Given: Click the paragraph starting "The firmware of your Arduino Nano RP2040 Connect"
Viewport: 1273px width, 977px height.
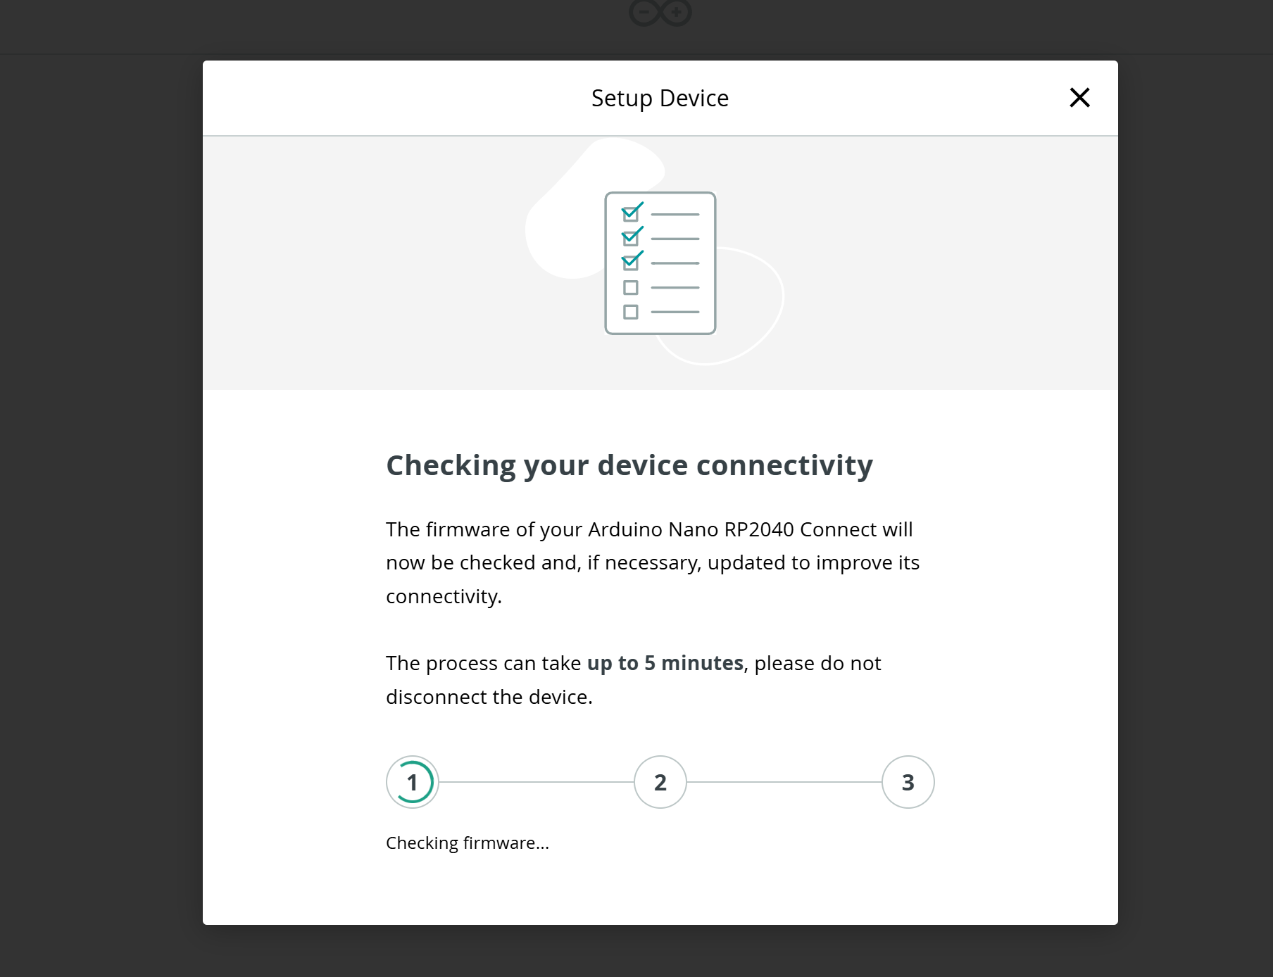Looking at the screenshot, I should (x=653, y=562).
